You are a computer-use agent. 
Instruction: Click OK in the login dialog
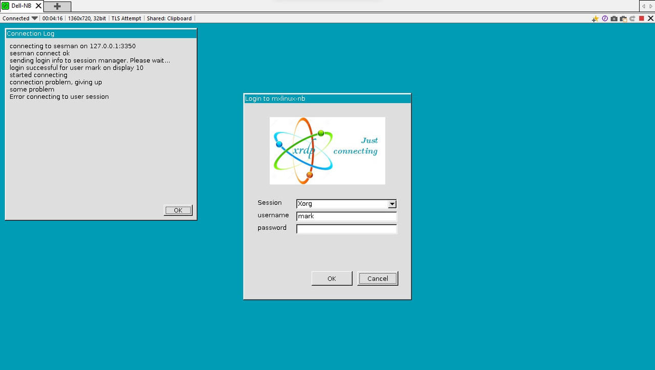click(x=332, y=278)
